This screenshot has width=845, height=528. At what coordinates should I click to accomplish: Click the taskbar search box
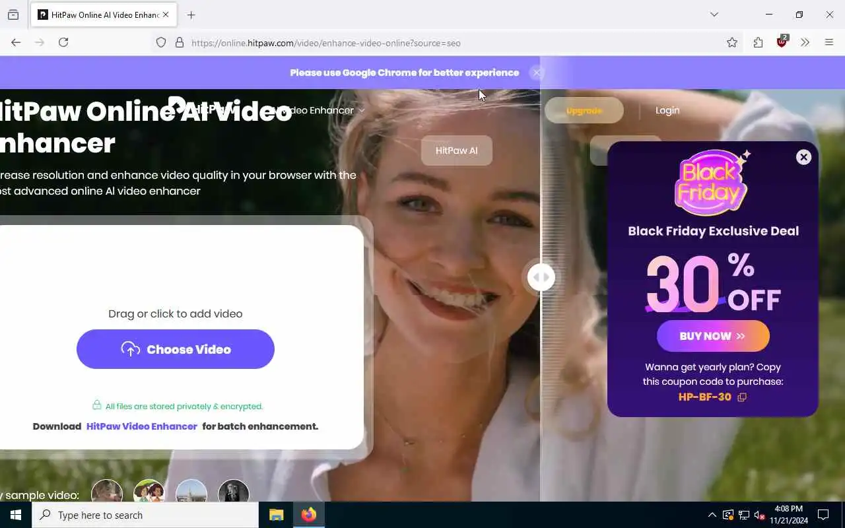click(145, 515)
